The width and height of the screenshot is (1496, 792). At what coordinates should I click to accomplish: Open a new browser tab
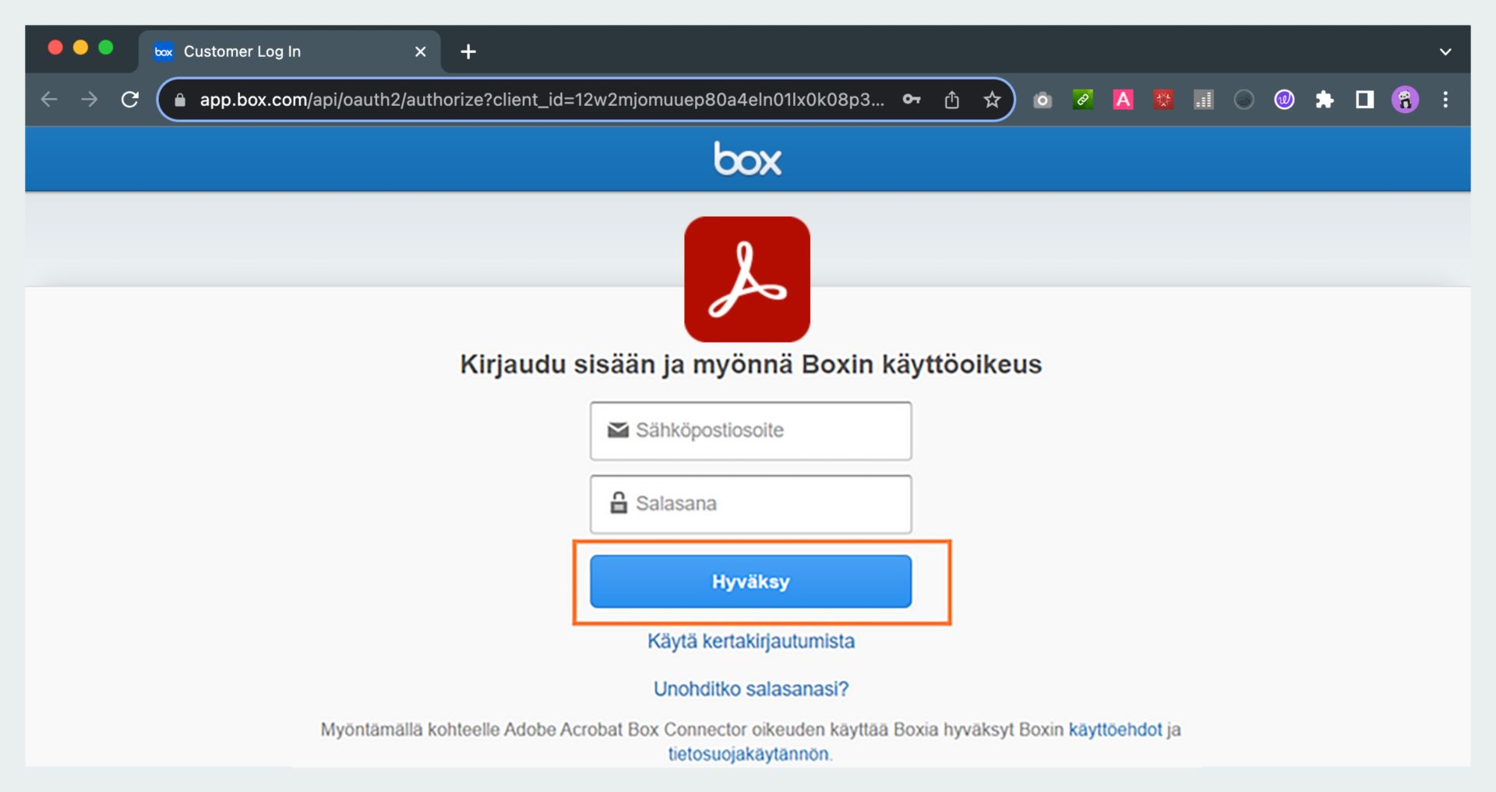[x=468, y=51]
